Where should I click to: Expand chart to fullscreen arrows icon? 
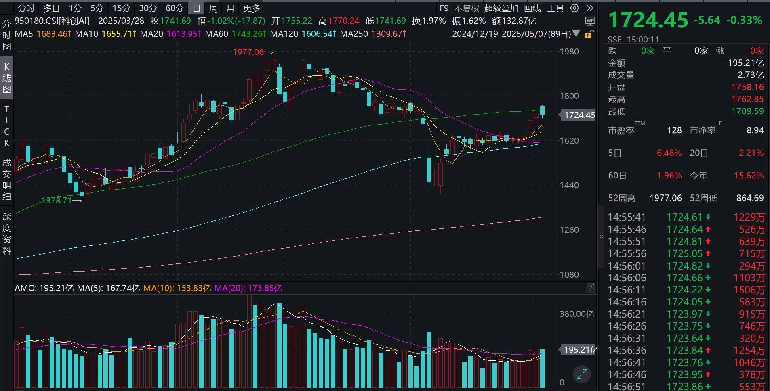click(x=582, y=374)
